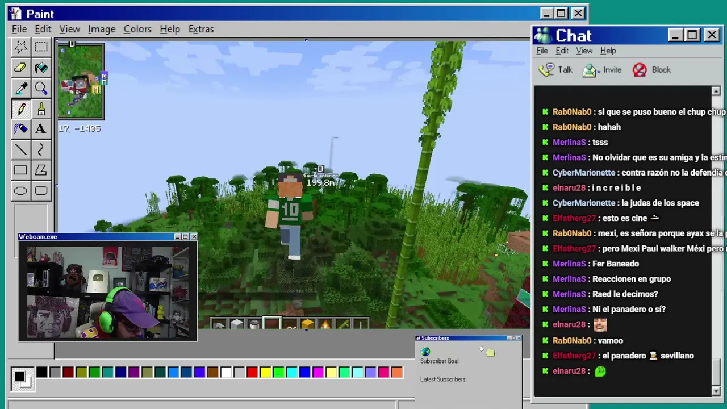Open the File menu in Paint

(x=19, y=29)
